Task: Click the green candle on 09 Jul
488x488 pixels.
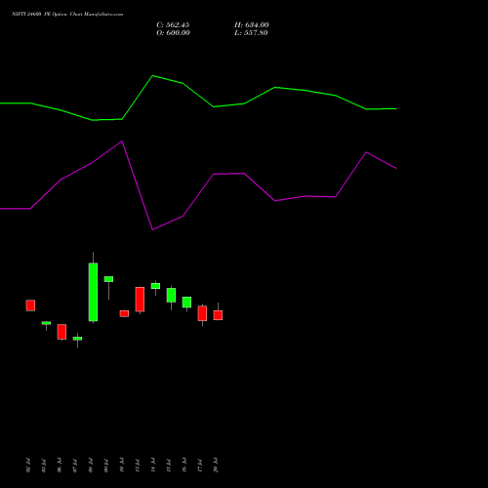Action: (x=108, y=279)
